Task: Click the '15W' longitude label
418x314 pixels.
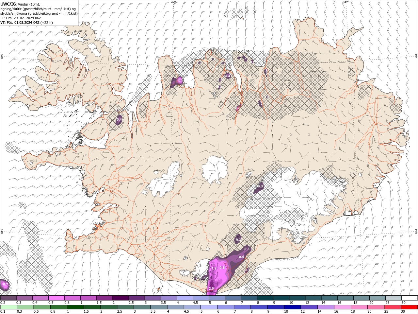Action: (346, 2)
